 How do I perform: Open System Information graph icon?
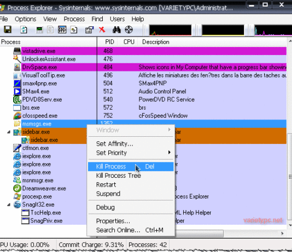click(x=39, y=29)
